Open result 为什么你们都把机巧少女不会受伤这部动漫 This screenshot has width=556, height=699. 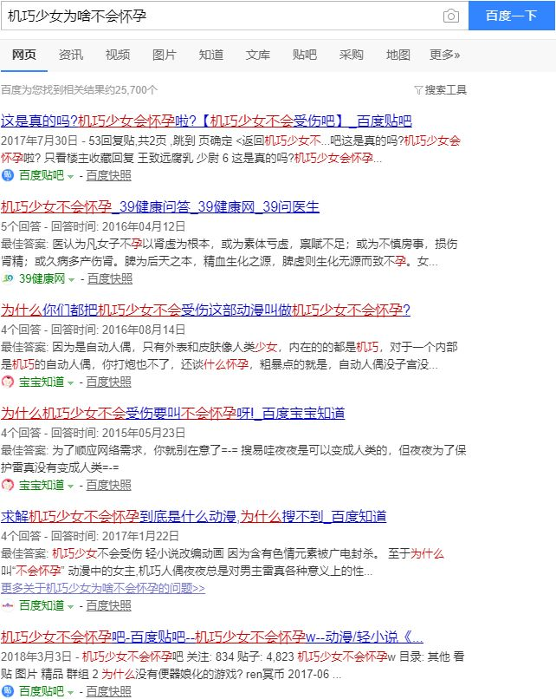pos(205,310)
